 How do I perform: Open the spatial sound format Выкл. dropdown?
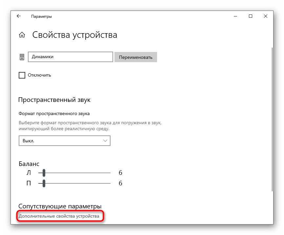pyautogui.click(x=64, y=140)
